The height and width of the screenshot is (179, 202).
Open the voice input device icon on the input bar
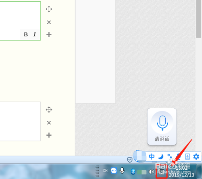187,156
